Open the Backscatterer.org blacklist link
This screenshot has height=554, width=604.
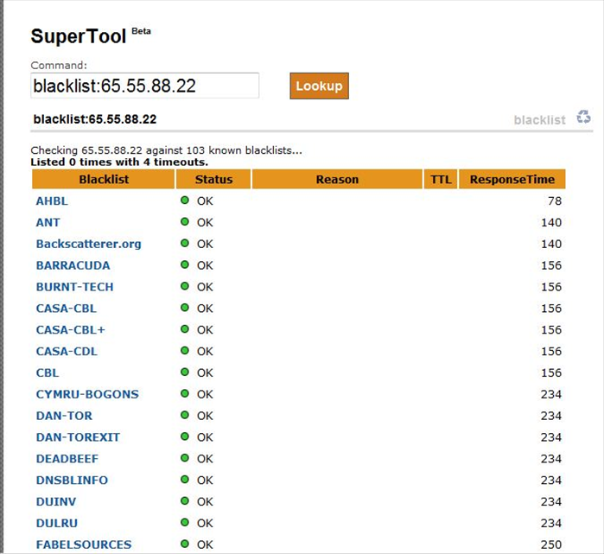click(89, 245)
